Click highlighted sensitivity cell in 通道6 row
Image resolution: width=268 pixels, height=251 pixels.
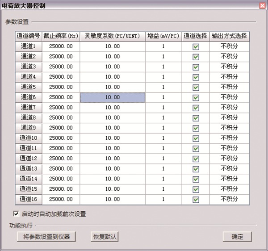click(113, 97)
